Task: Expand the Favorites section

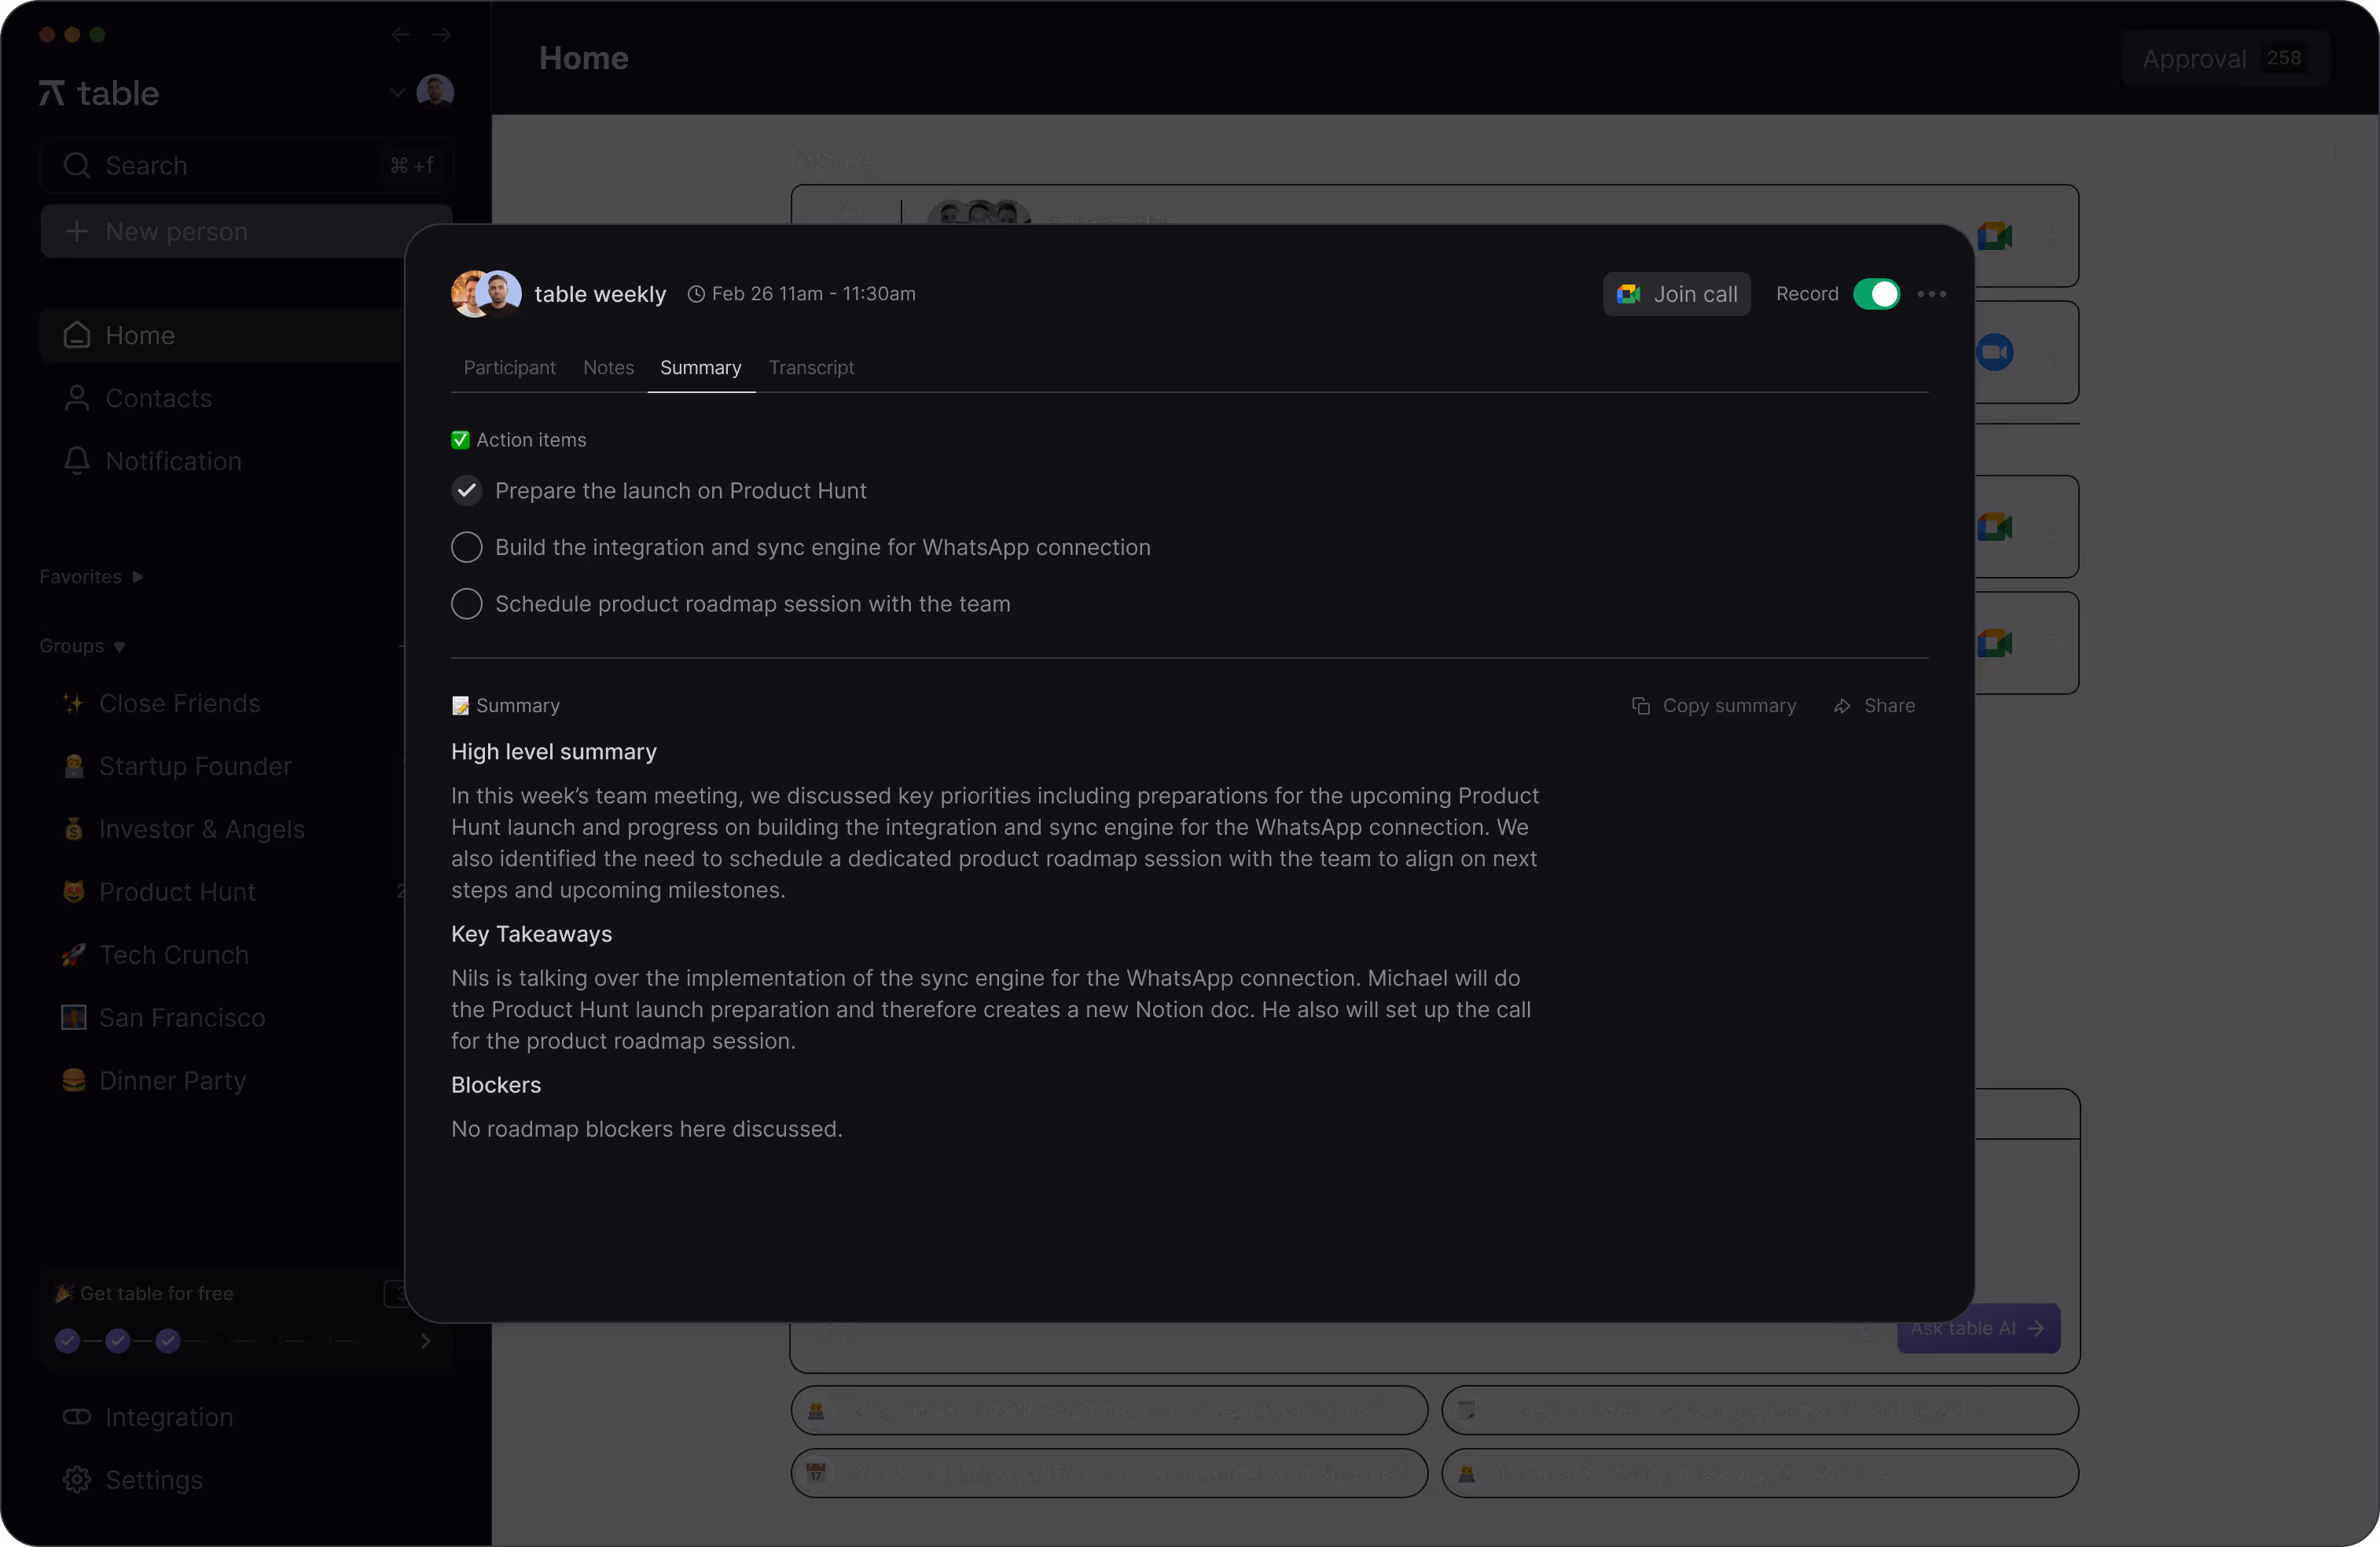Action: click(92, 577)
